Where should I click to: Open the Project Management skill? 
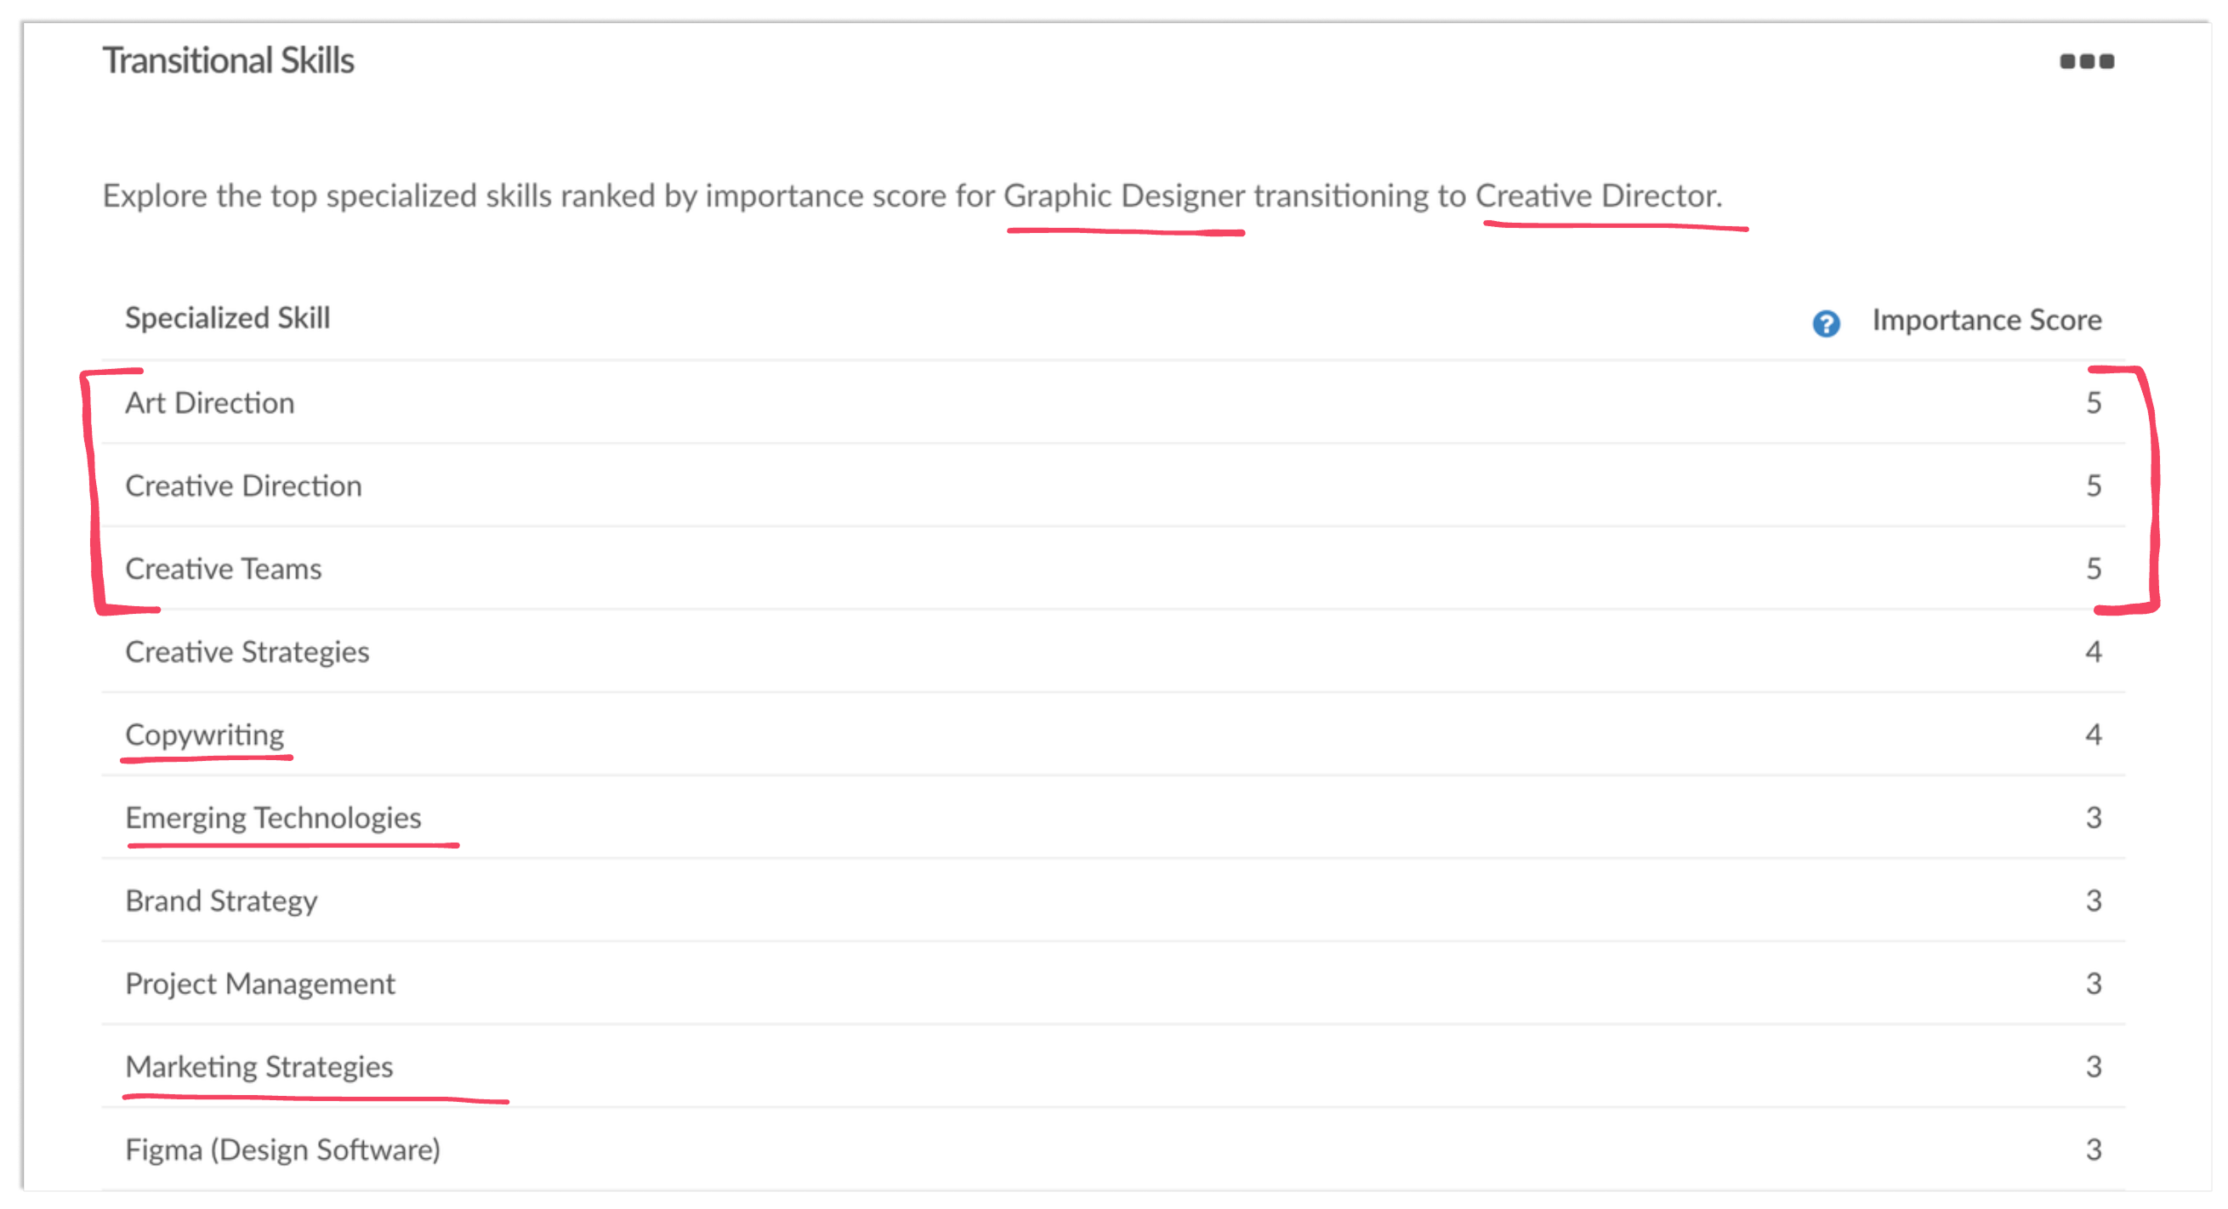point(260,985)
